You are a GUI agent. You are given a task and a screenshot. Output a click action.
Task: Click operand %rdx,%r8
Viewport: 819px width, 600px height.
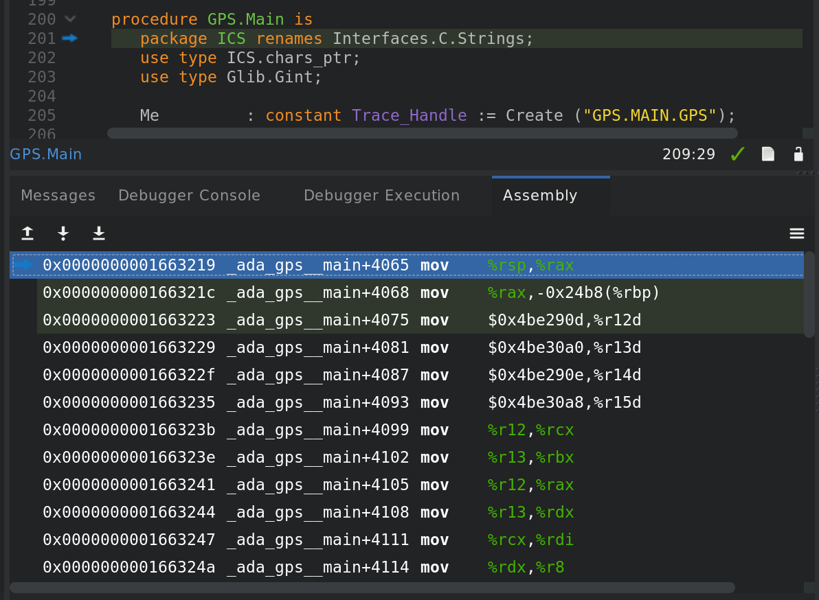tap(526, 567)
